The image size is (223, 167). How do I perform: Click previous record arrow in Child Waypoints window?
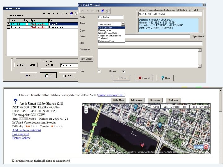tap(53, 14)
